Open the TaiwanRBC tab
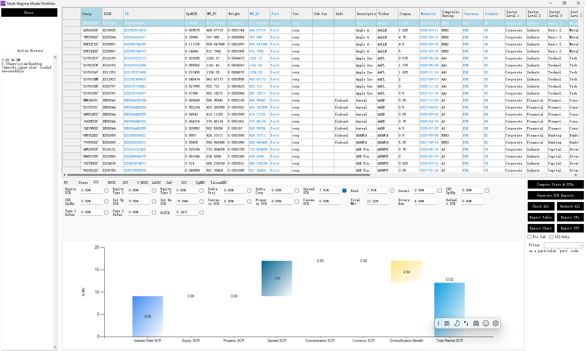 pyautogui.click(x=219, y=183)
